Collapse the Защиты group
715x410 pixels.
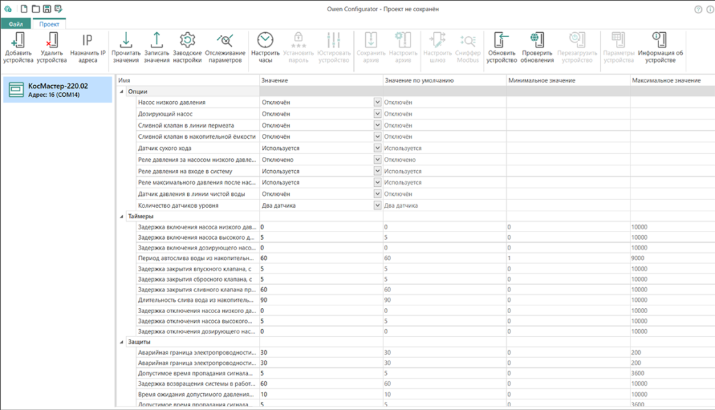click(x=121, y=342)
